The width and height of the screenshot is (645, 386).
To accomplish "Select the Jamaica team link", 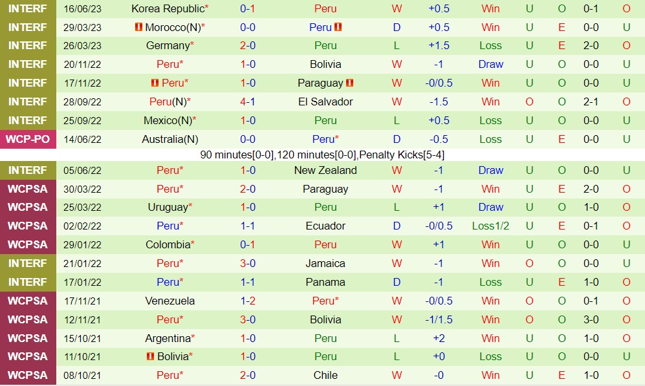I will 325,263.
